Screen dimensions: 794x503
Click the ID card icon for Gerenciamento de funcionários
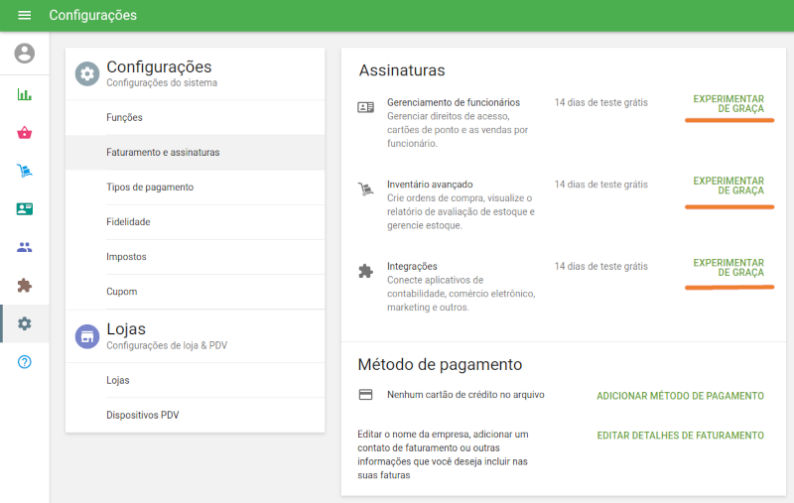tap(365, 107)
